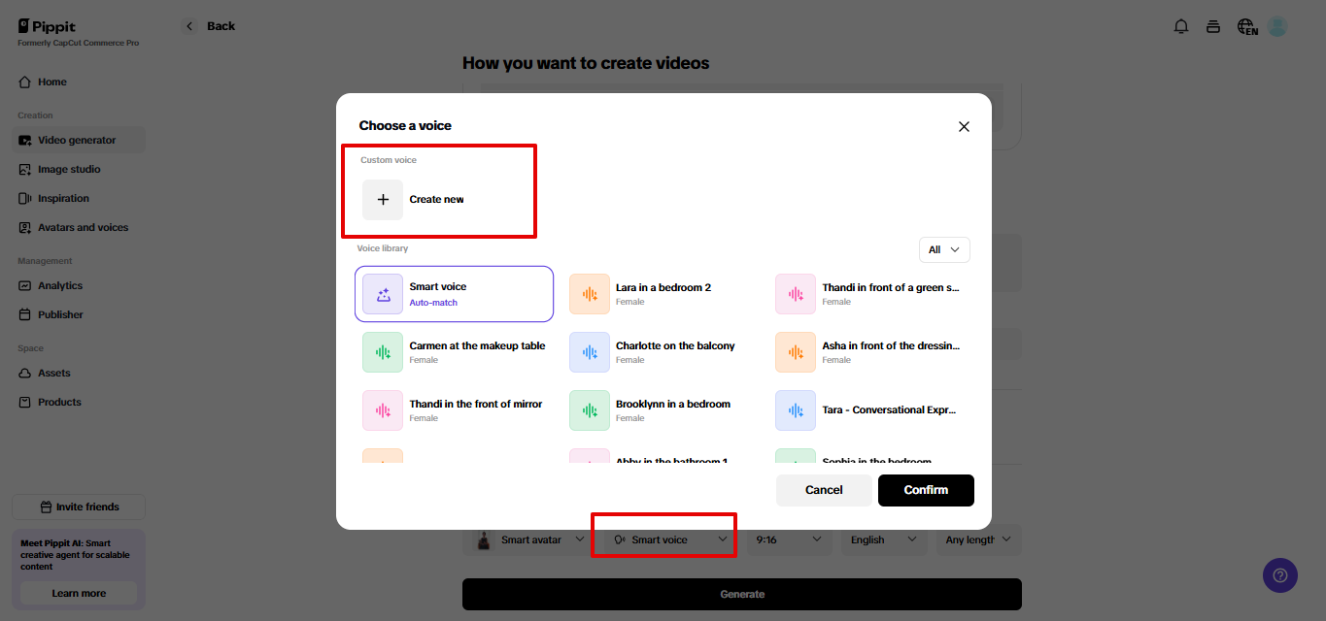Open Publisher menu item
Viewport: 1326px width, 621px height.
[x=79, y=314]
